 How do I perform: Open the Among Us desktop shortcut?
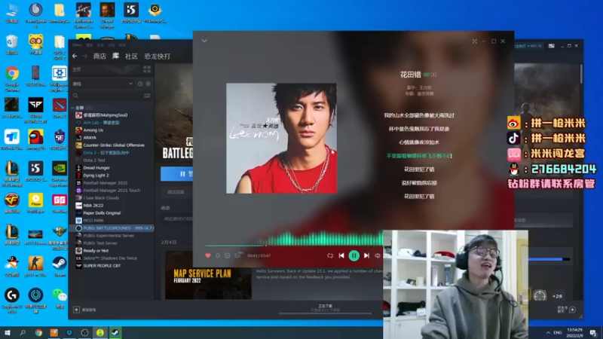[35, 140]
